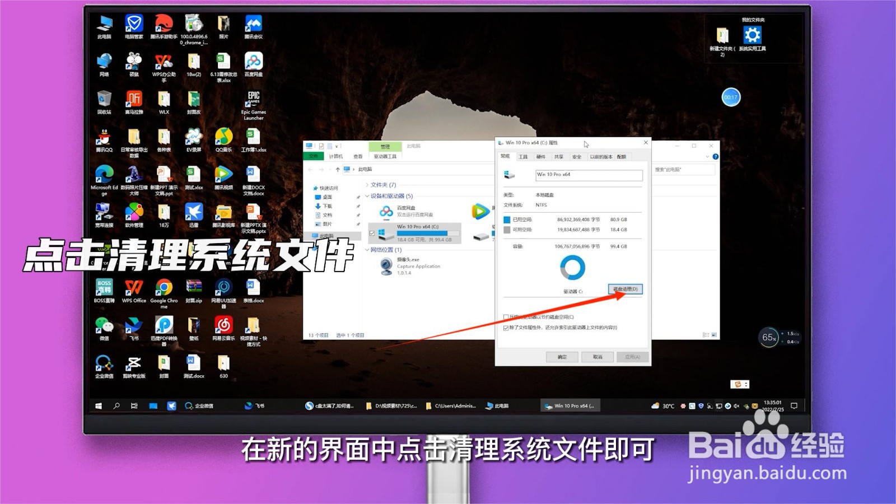Switch to the 工具 tab in Properties
Screen dimensions: 896x504
(523, 157)
